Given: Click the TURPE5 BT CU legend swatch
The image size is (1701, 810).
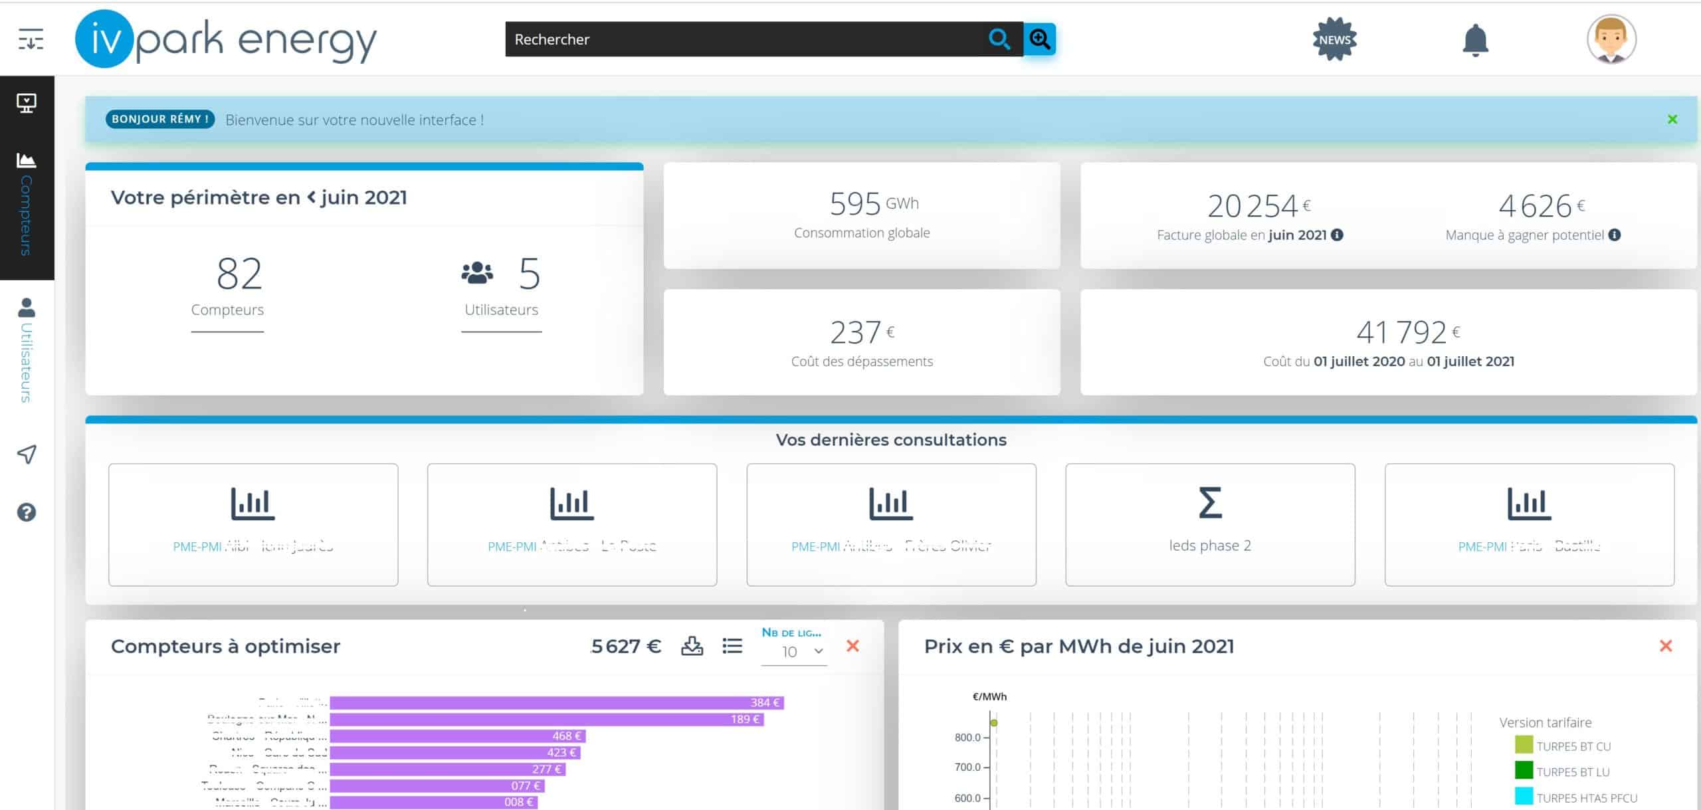Looking at the screenshot, I should click(x=1524, y=745).
